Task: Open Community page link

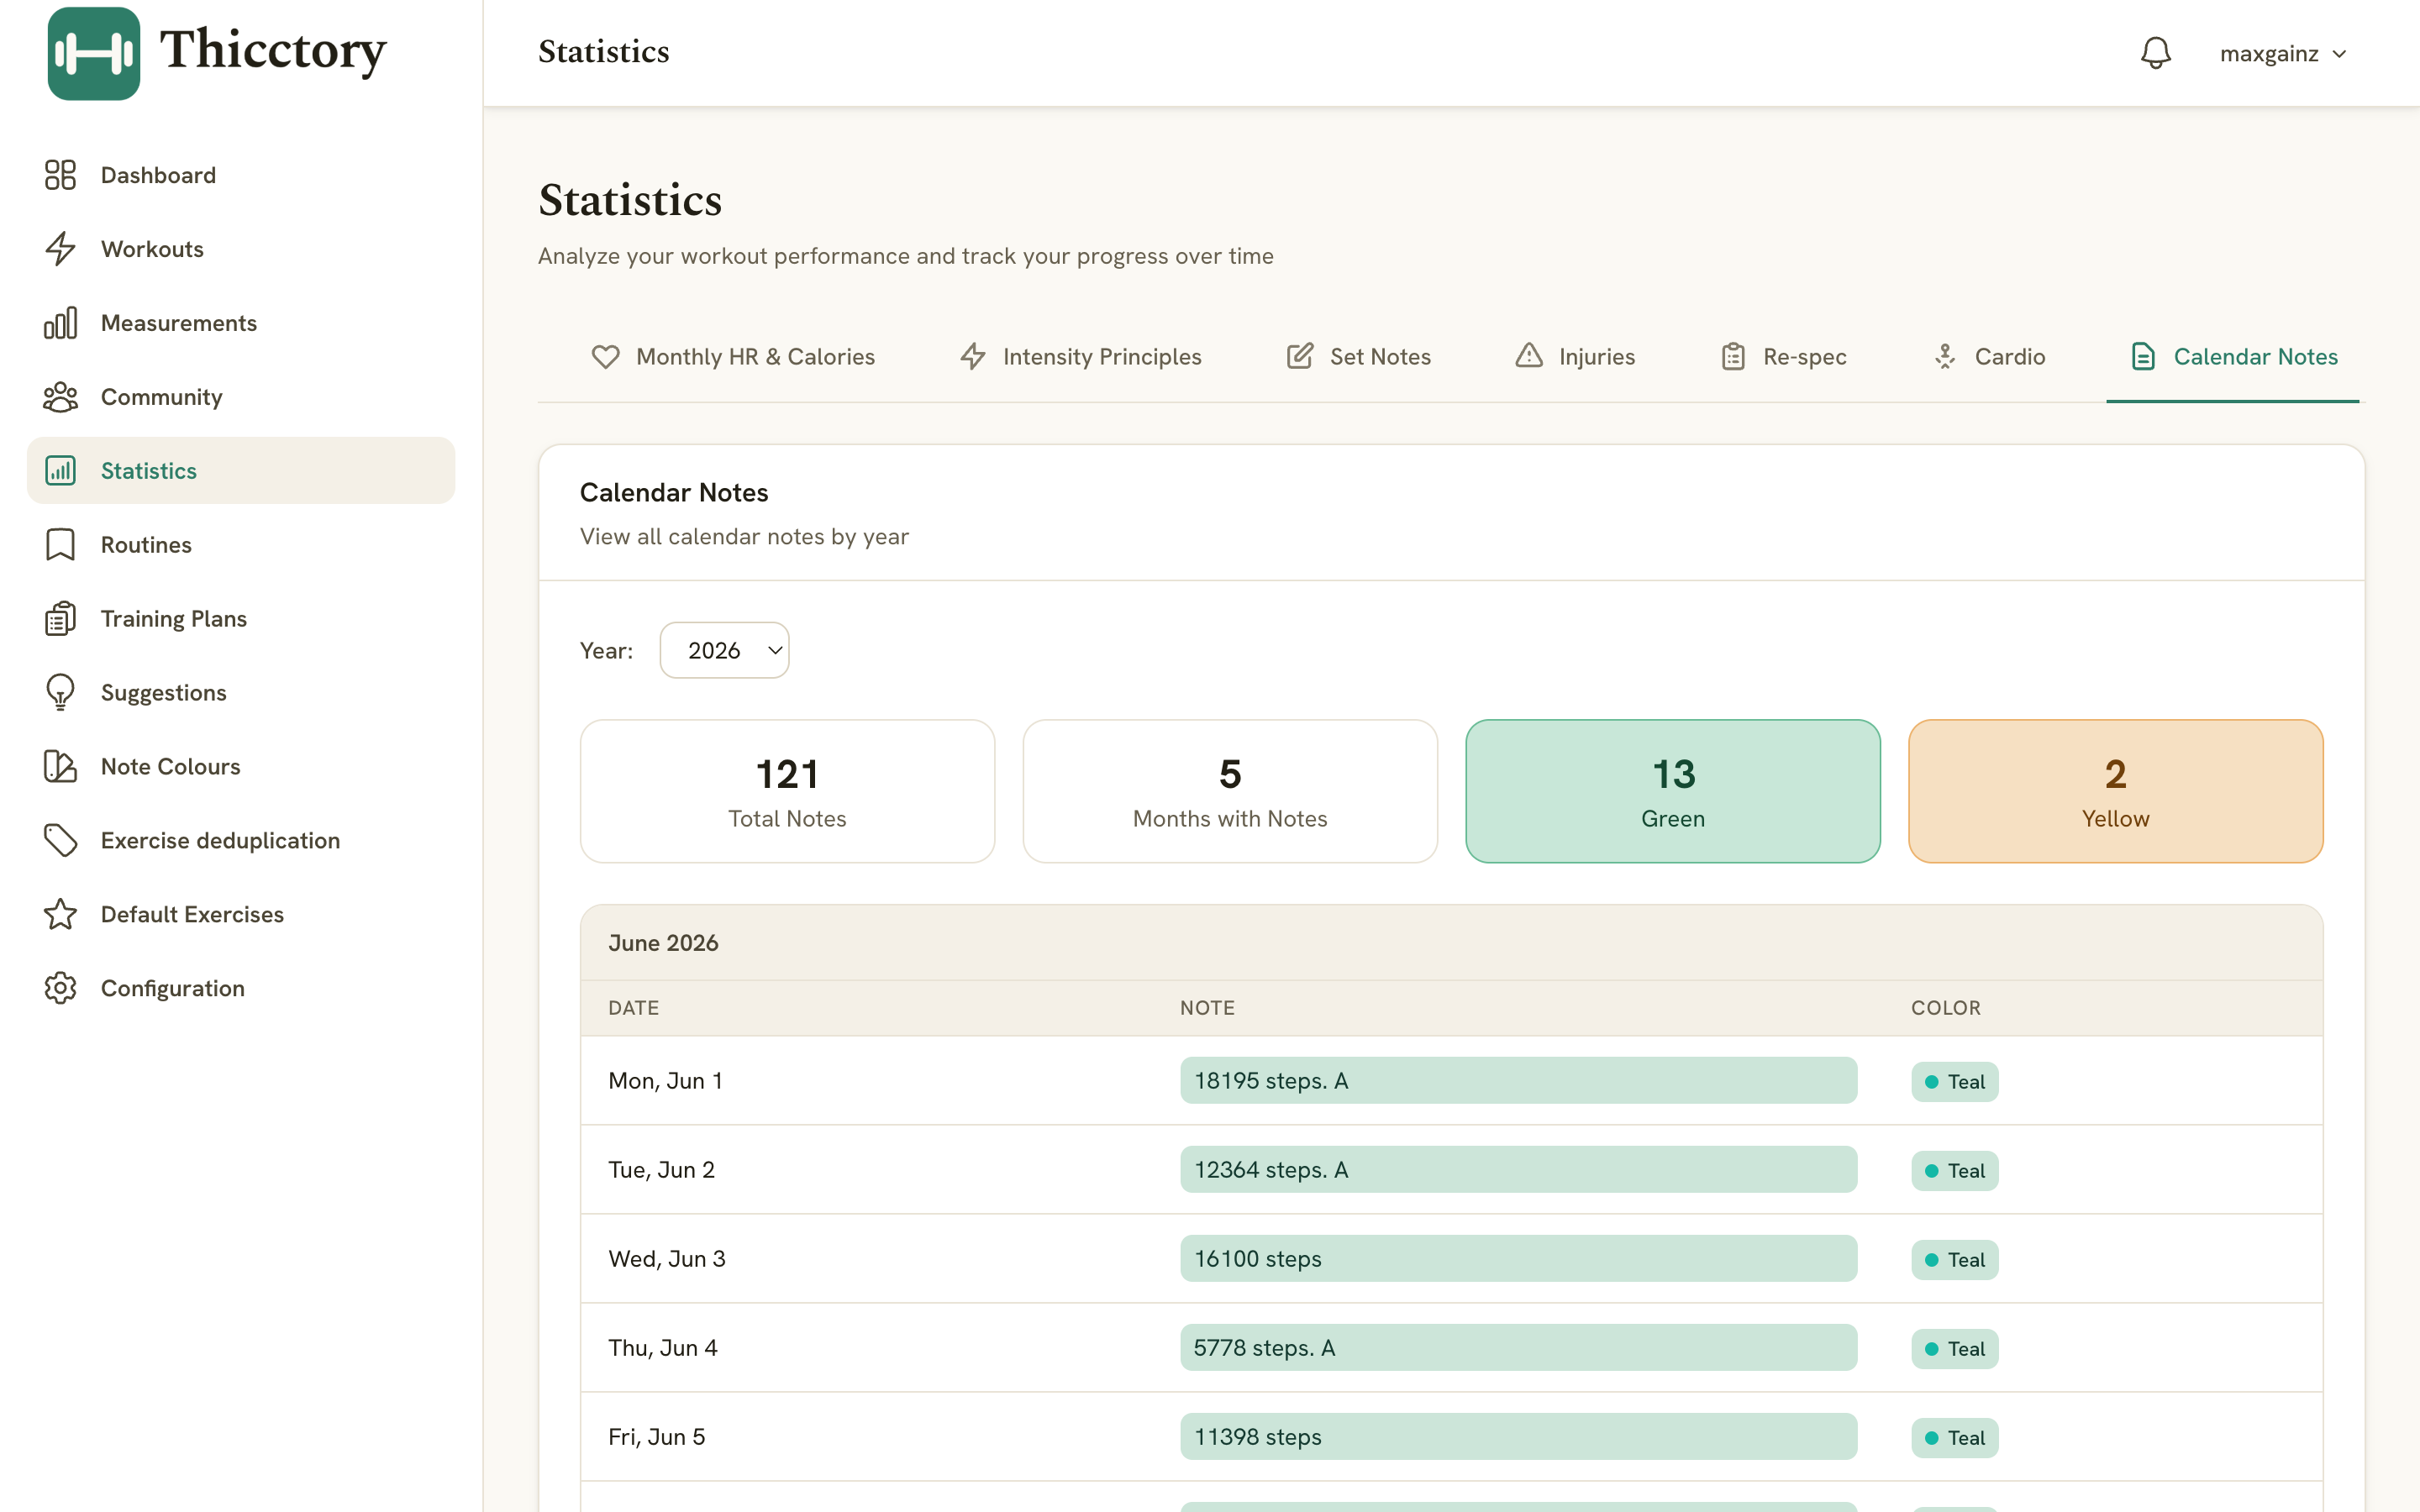Action: tap(241, 397)
